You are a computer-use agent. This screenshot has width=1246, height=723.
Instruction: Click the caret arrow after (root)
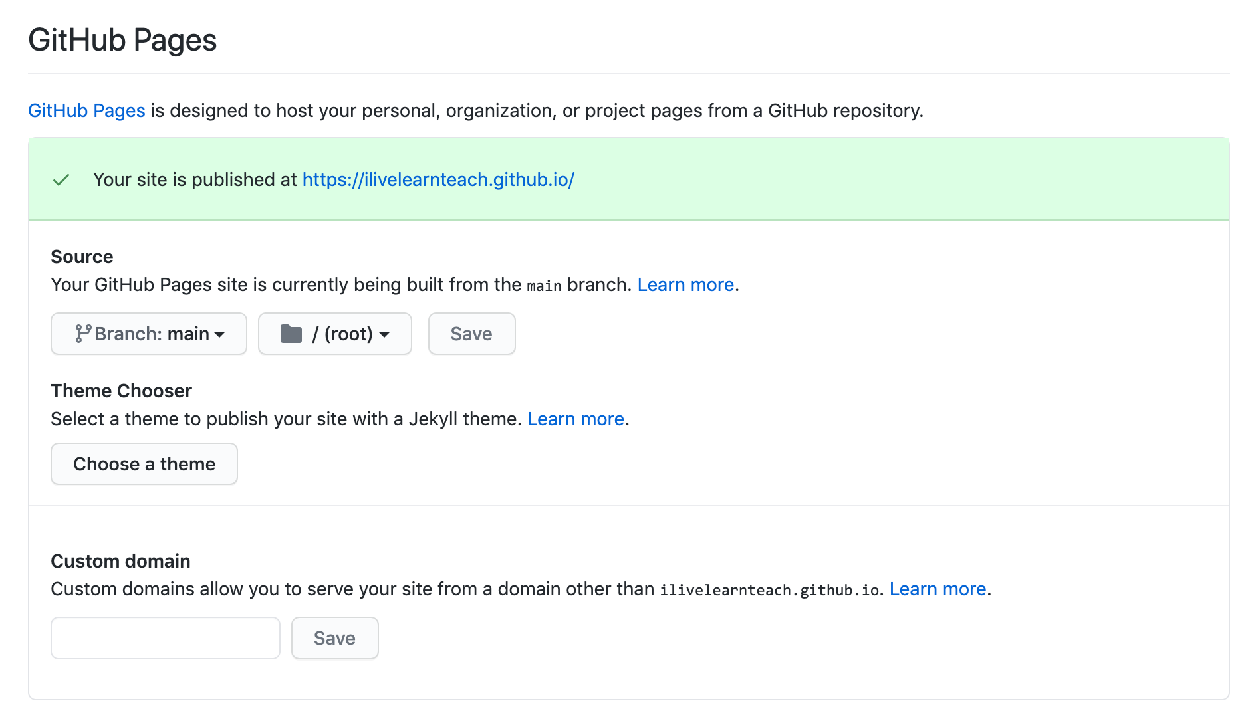(384, 335)
